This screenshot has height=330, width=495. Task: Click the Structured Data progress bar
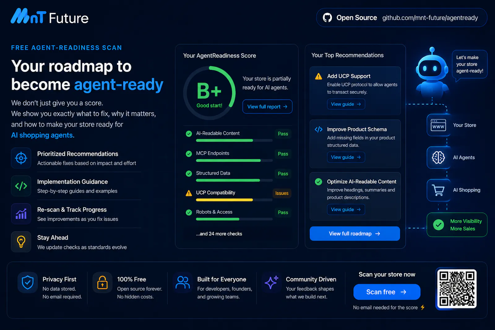click(234, 180)
